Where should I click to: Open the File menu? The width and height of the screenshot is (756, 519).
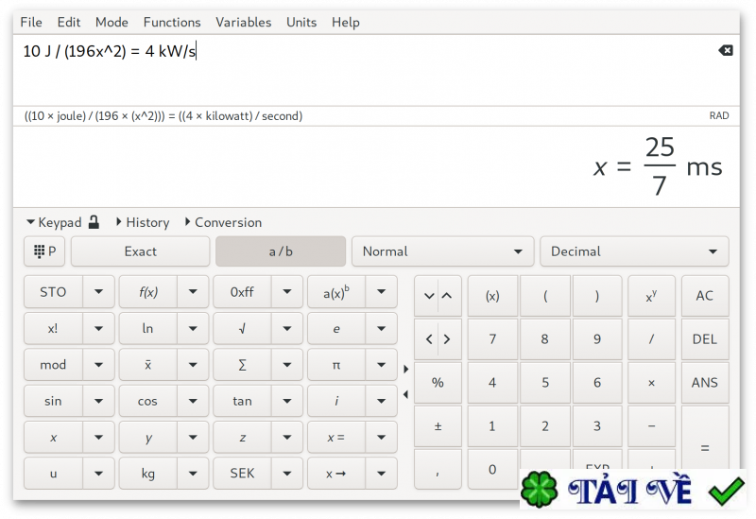(31, 22)
